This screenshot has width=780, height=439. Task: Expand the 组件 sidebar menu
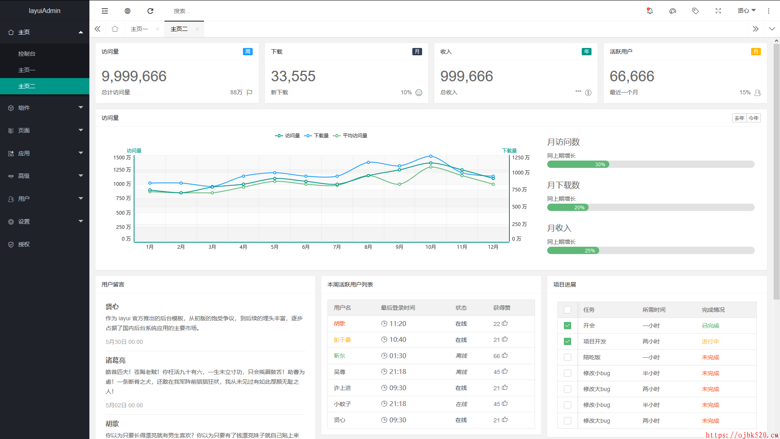point(45,108)
